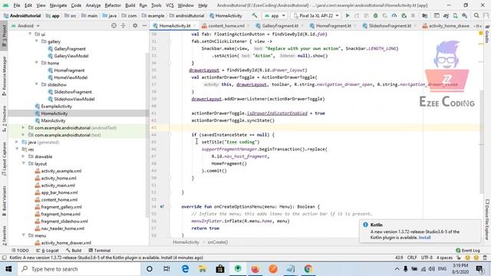Open Chrome from the taskbar

coord(308,269)
